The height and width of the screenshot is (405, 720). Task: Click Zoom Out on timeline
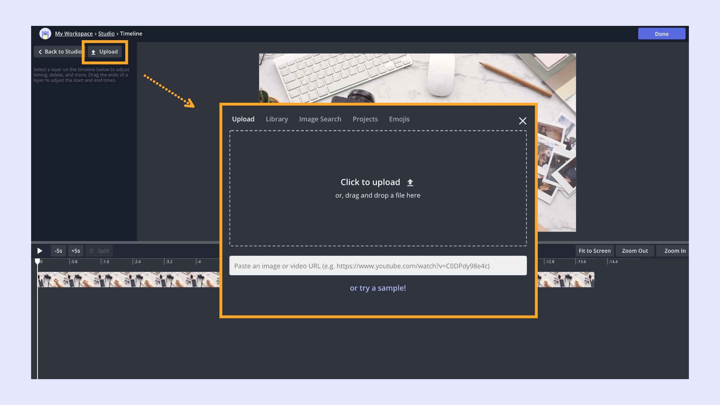634,251
